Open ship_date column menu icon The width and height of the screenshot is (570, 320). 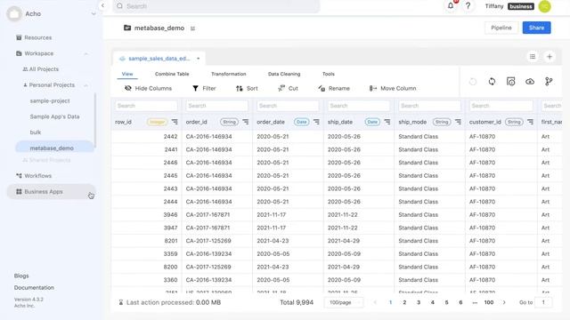387,122
